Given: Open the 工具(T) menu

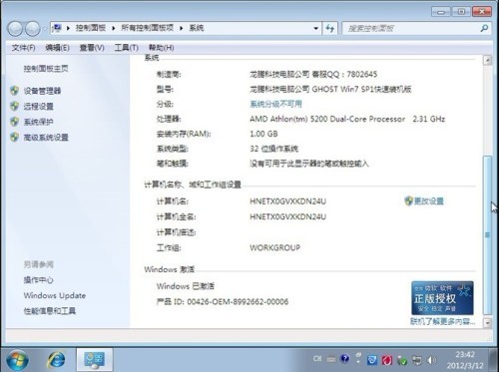Looking at the screenshot, I should click(127, 48).
